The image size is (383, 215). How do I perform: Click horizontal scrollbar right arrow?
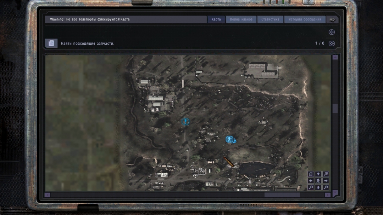coord(328,195)
